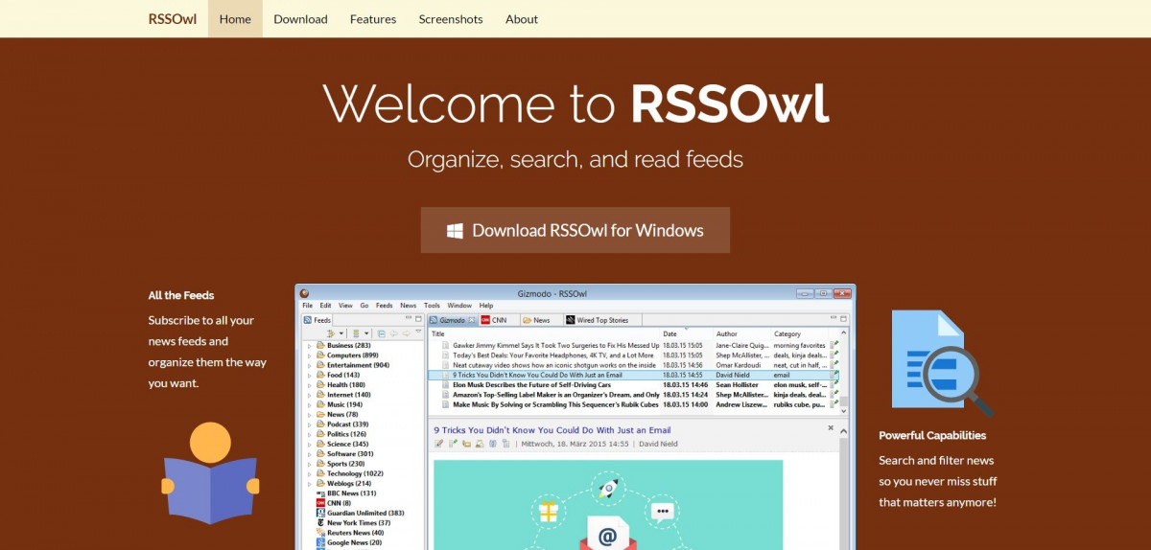This screenshot has width=1151, height=550.
Task: Expand the Computers folder arrow
Action: [309, 355]
